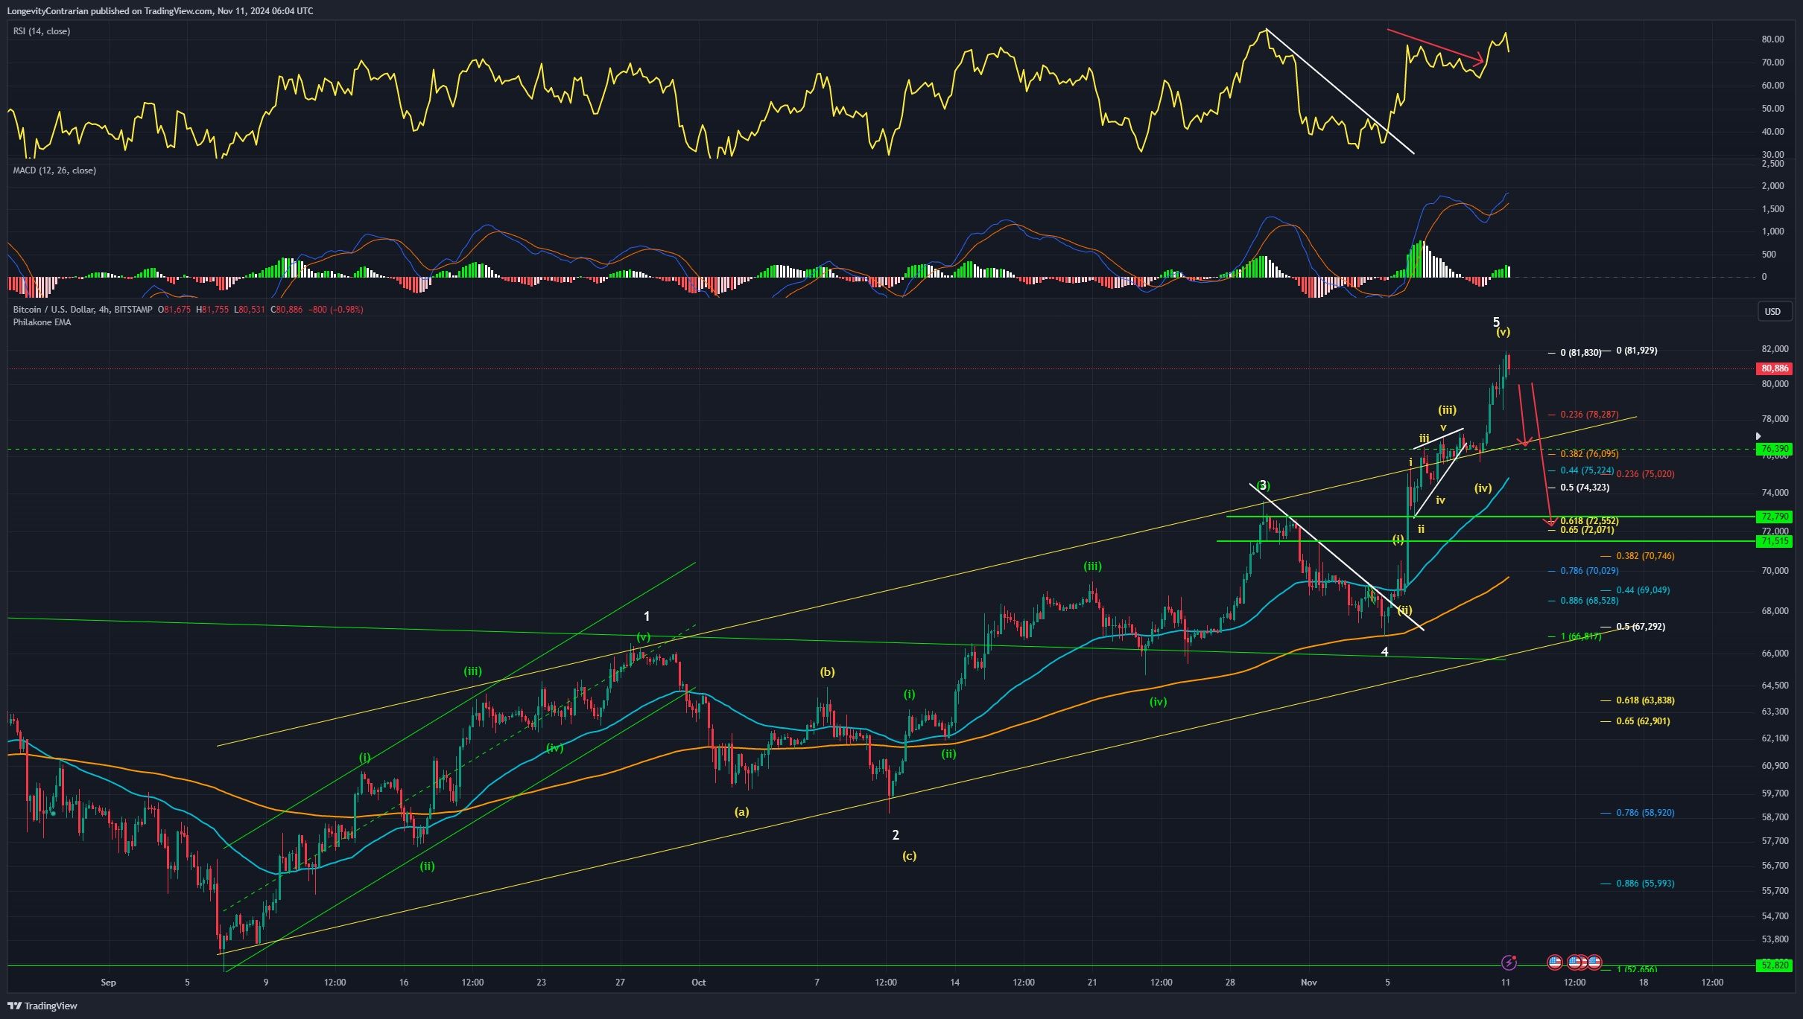Image resolution: width=1803 pixels, height=1019 pixels.
Task: Click the MACD (12, 26, close) indicator label
Action: 54,170
